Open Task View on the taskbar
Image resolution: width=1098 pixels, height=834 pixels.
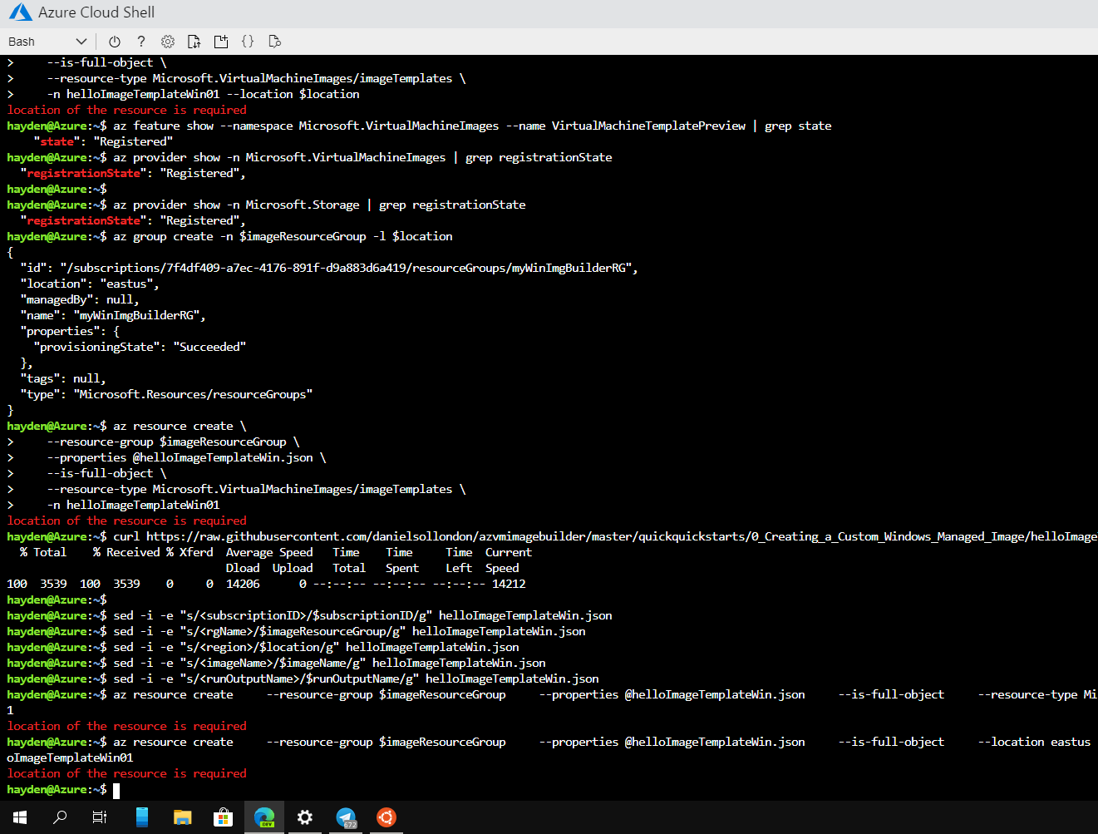click(x=100, y=817)
